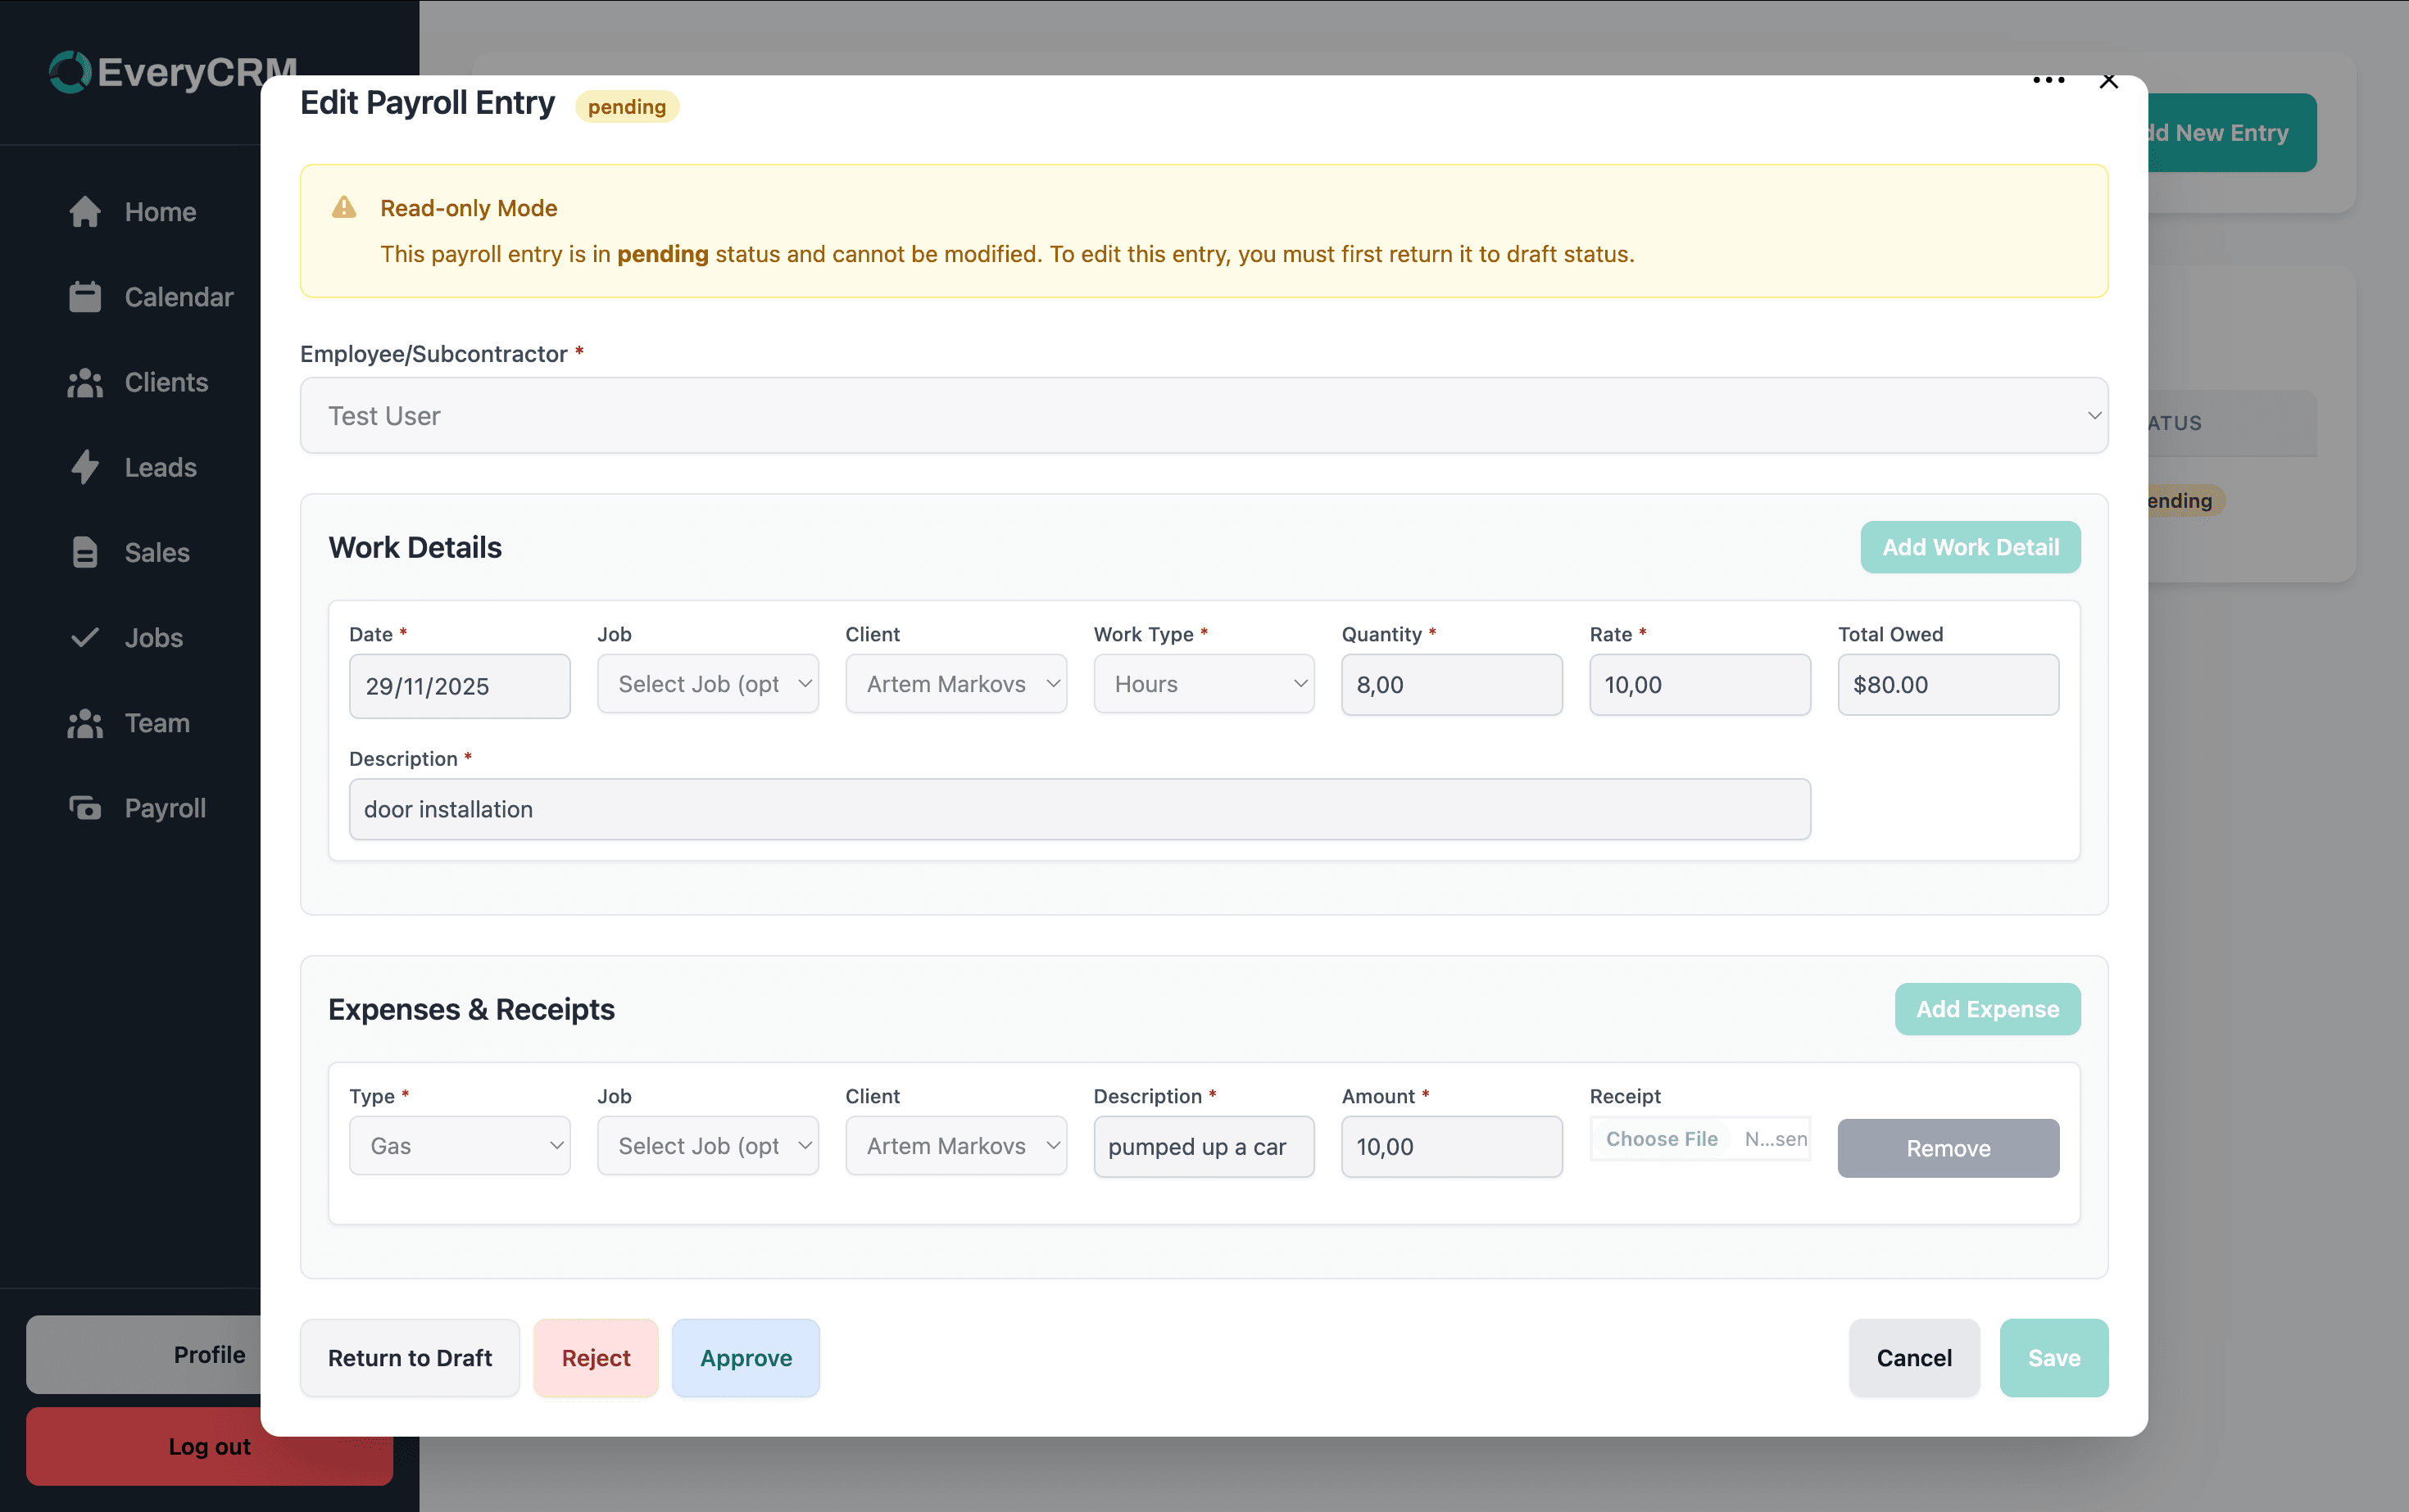This screenshot has height=1512, width=2409.
Task: Open the three-dot more options menu
Action: [2048, 80]
